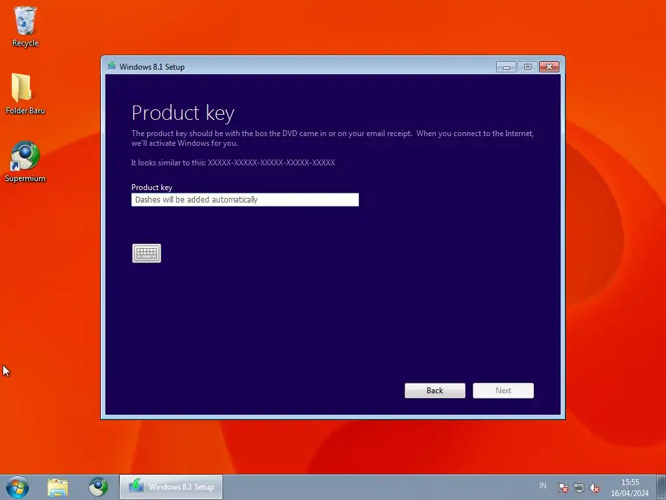Select Windows 8.1 Setup taskbar button
The image size is (666, 500).
click(171, 487)
